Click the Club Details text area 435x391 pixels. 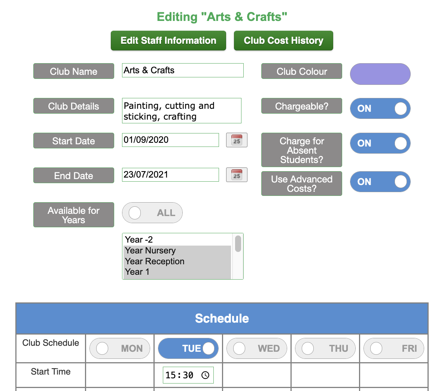tap(182, 111)
